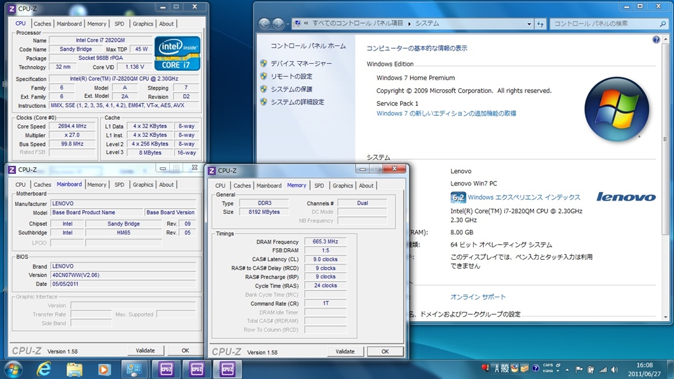Click the Intel Core i7 logo
This screenshot has height=379, width=674.
177,53
